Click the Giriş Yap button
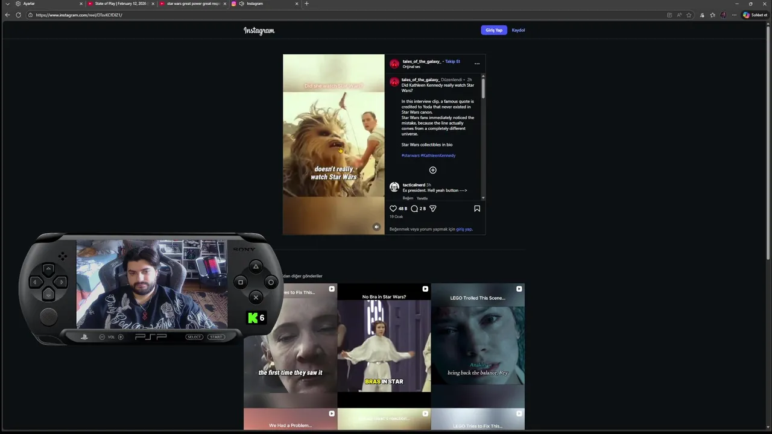772x434 pixels. coord(494,30)
